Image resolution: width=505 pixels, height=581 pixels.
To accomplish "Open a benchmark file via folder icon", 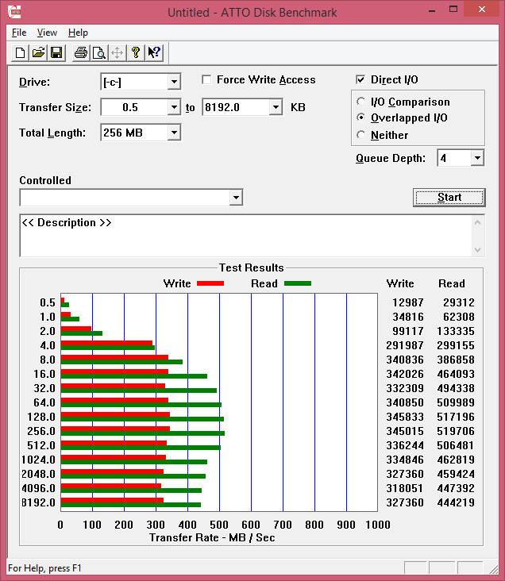I will click(38, 52).
